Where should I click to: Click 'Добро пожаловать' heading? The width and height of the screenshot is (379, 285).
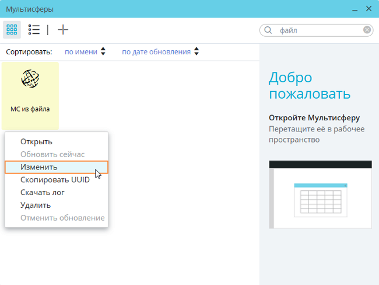[x=310, y=85]
